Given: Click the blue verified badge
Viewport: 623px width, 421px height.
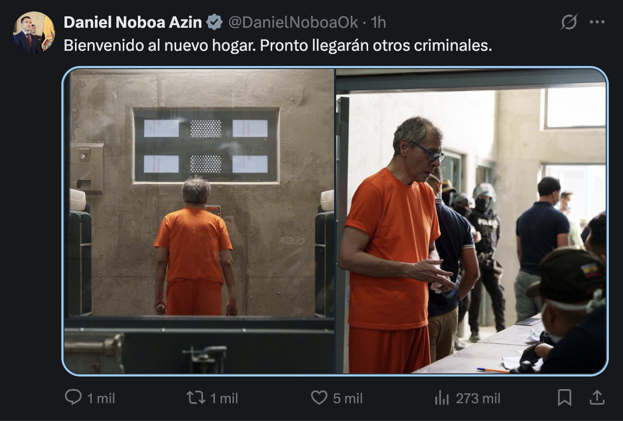Looking at the screenshot, I should (x=214, y=22).
